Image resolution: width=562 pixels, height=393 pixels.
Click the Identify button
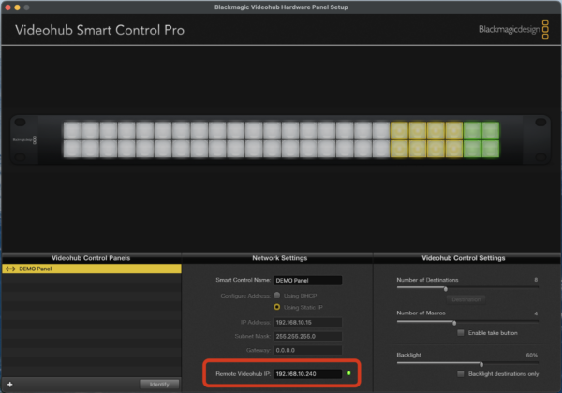[x=159, y=384]
